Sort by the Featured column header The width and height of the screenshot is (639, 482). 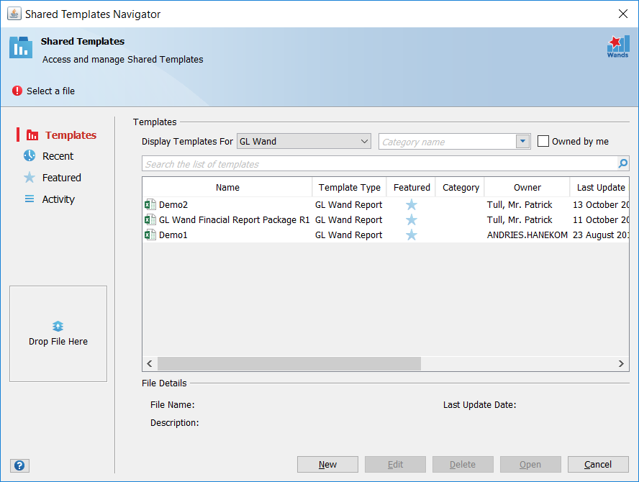[411, 188]
